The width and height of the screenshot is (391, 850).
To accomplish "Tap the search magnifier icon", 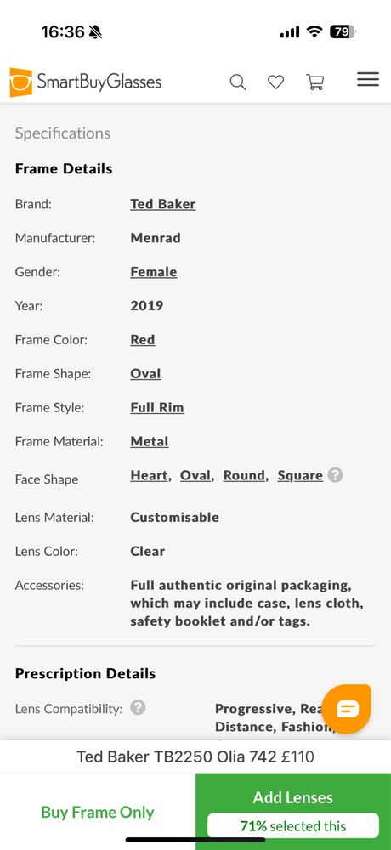I will coord(237,82).
